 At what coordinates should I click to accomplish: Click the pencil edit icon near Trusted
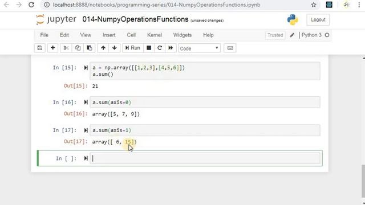pos(292,35)
